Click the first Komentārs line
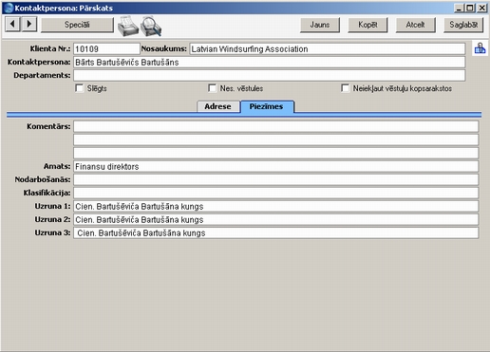The height and width of the screenshot is (352, 490). 276,126
